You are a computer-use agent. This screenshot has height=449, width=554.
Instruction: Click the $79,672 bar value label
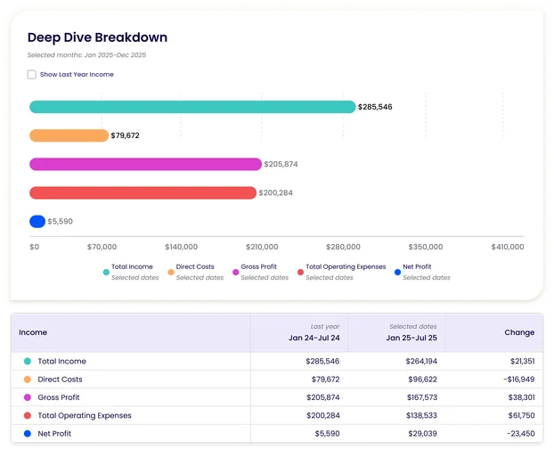click(x=125, y=135)
